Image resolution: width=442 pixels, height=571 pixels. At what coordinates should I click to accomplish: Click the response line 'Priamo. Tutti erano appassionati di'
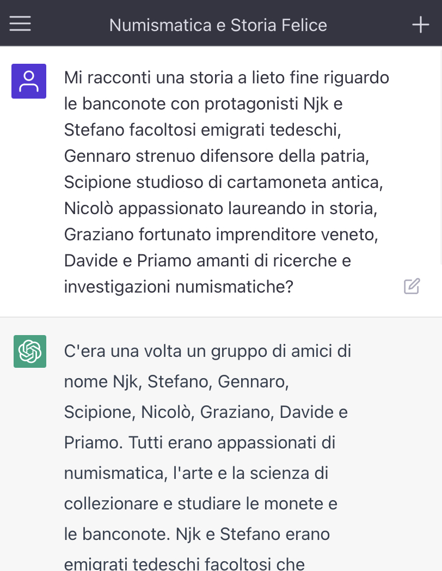pos(200,443)
